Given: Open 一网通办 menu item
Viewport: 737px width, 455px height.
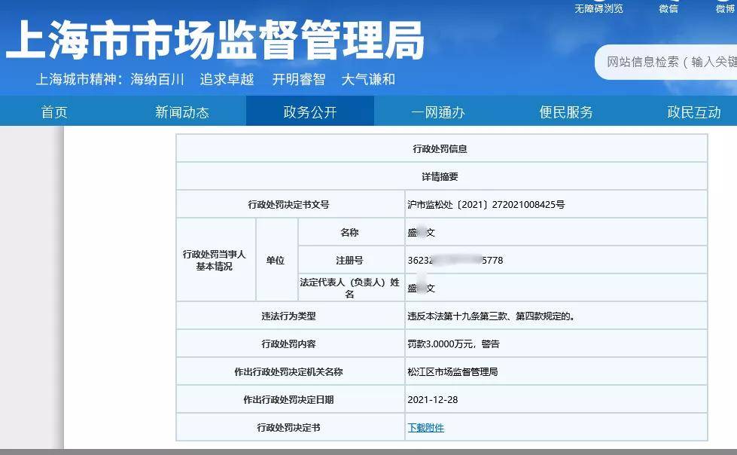Looking at the screenshot, I should (x=438, y=112).
